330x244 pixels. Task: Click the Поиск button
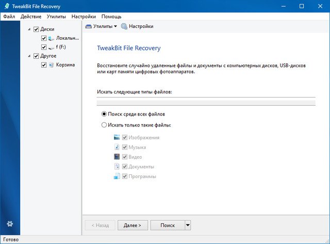point(168,225)
